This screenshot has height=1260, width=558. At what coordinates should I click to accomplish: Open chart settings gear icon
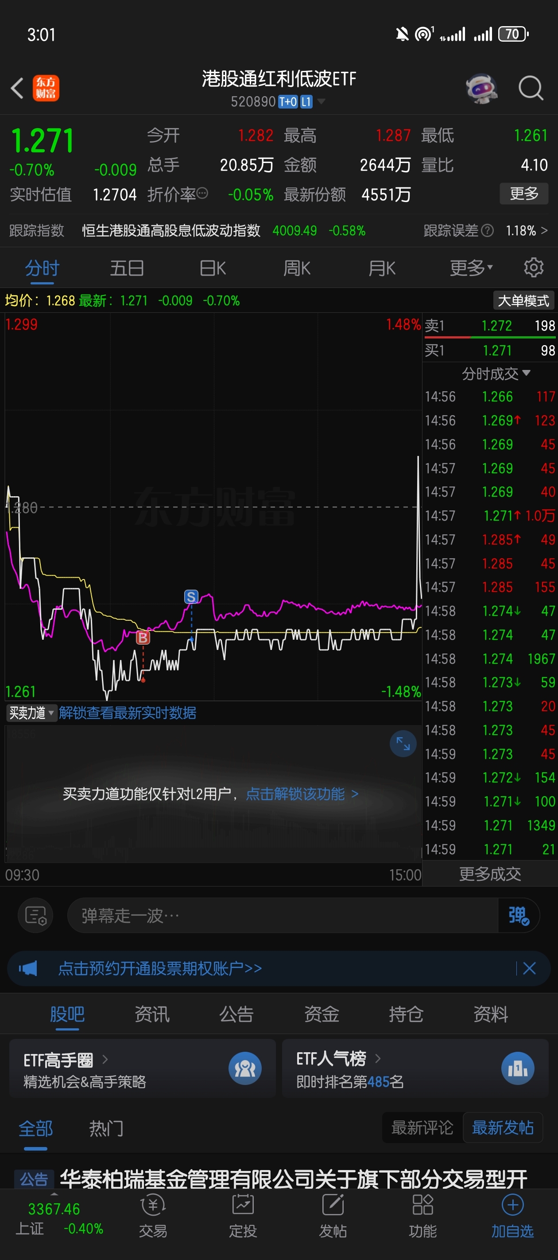pyautogui.click(x=534, y=268)
